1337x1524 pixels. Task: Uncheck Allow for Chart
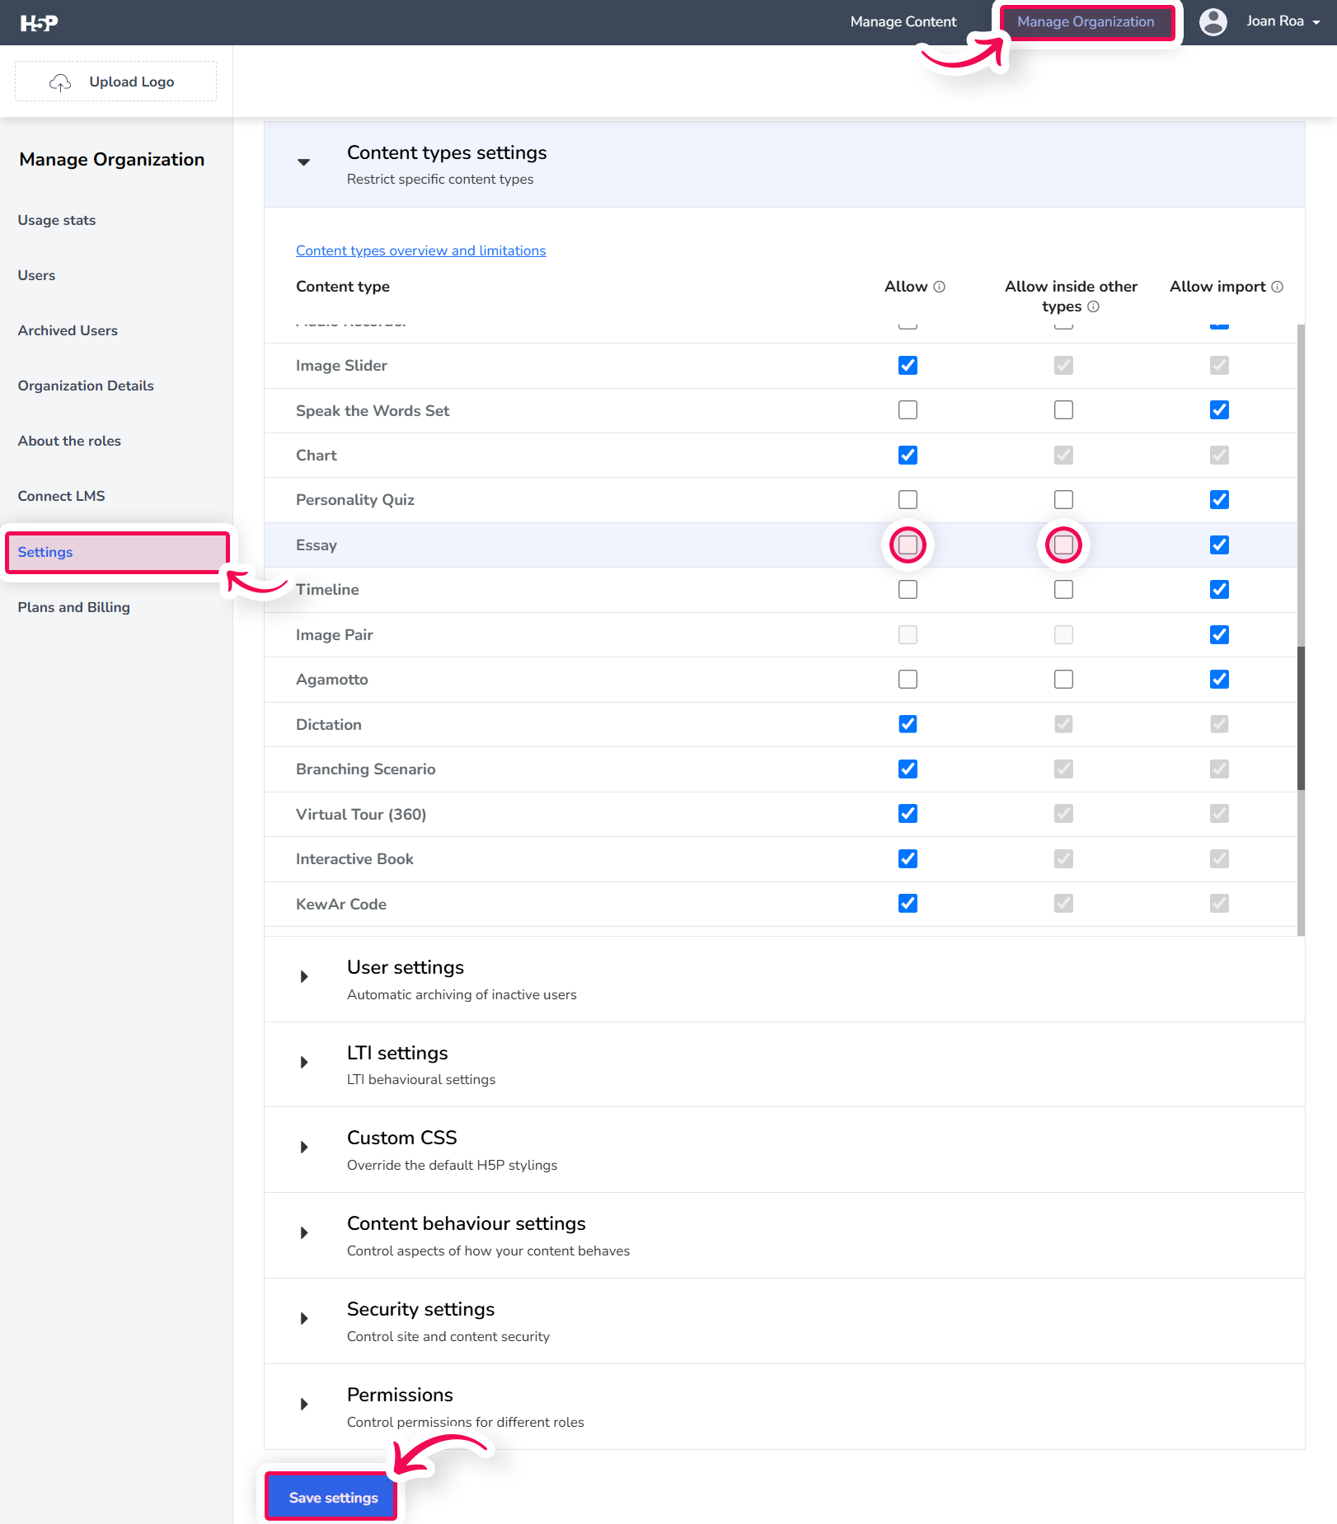point(908,455)
